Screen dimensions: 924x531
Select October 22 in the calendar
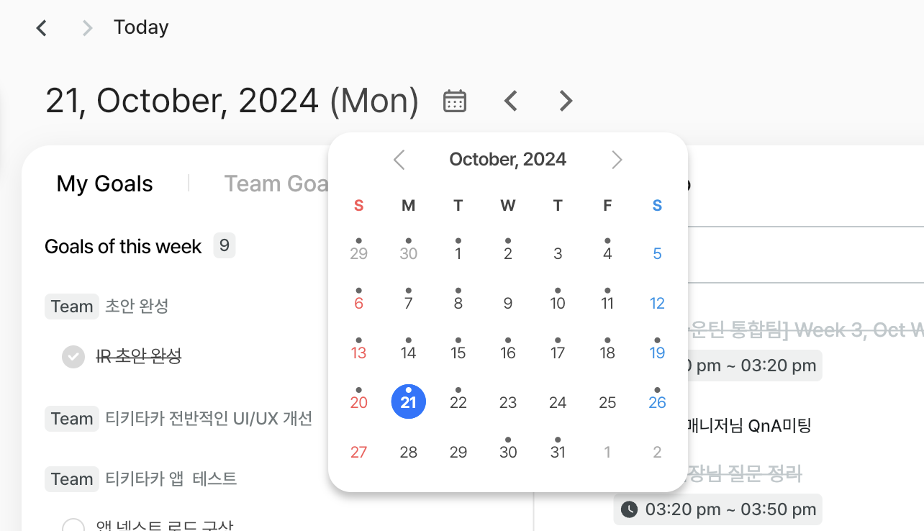tap(458, 402)
